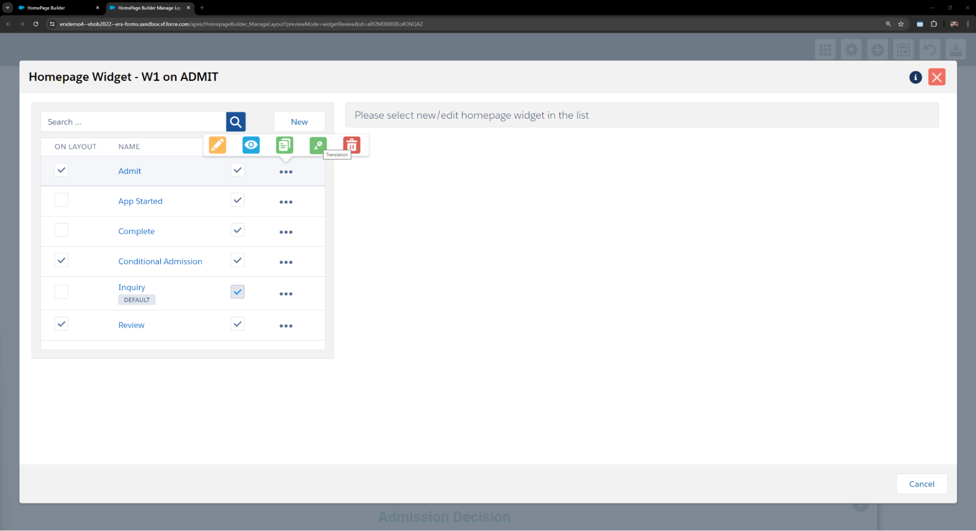This screenshot has width=976, height=531.
Task: Open the three-dot menu for Complete row
Action: pos(286,232)
